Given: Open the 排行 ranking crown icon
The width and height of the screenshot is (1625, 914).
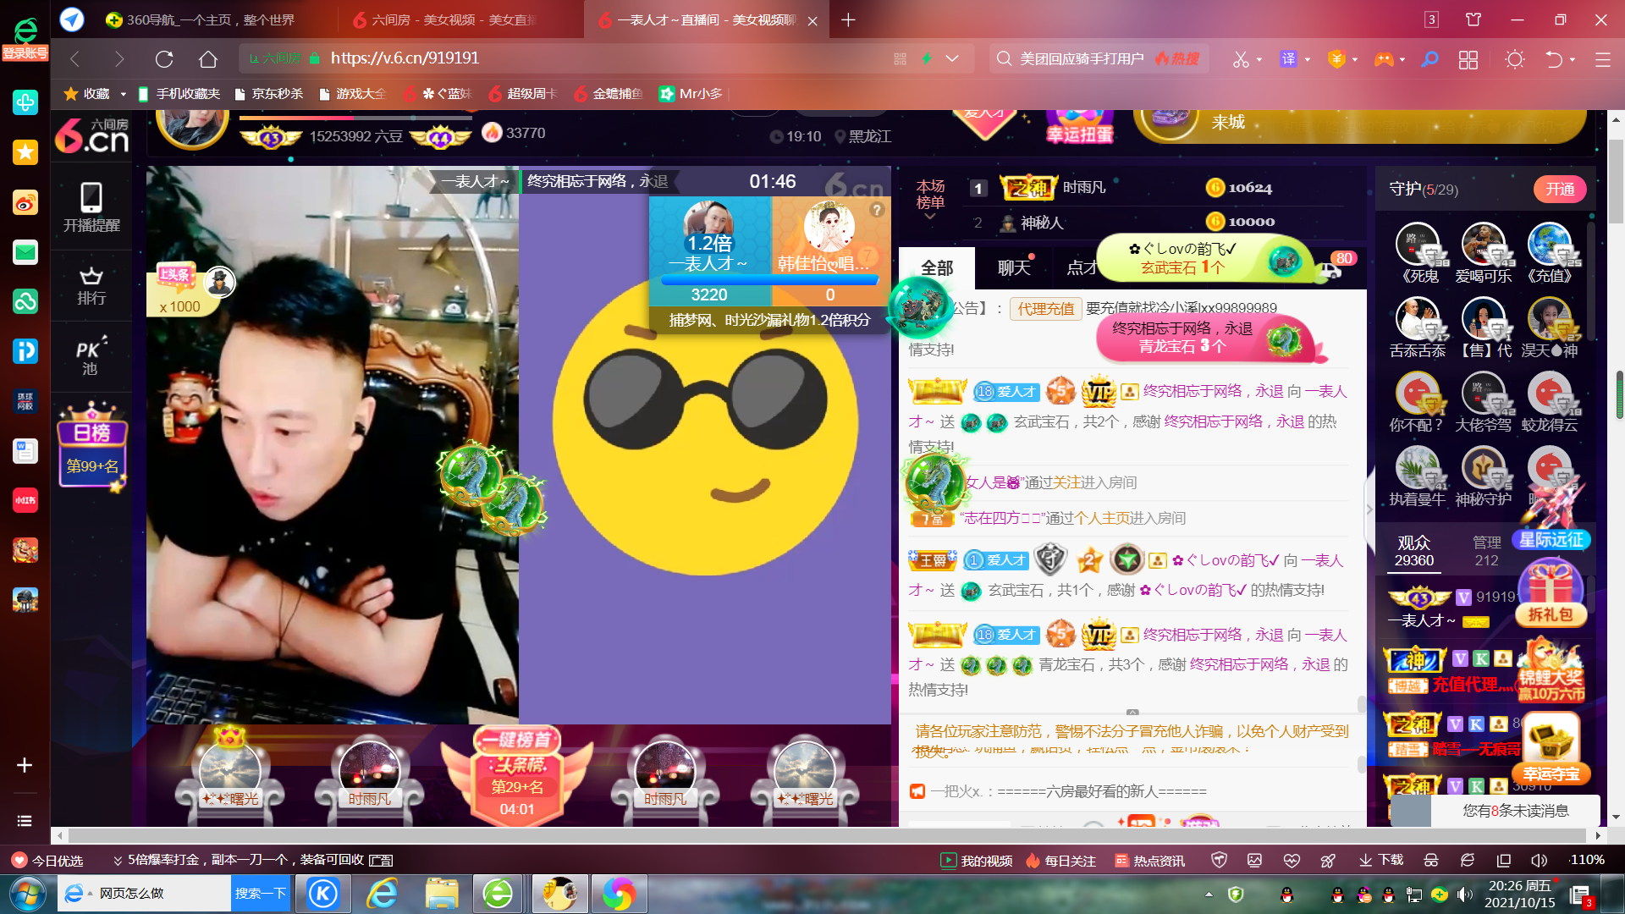Looking at the screenshot, I should 91,286.
